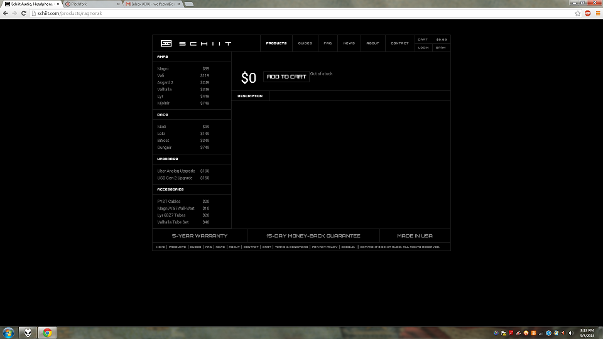The image size is (603, 339).
Task: Switch to the Gmail Inbox browser tab
Action: [153, 4]
